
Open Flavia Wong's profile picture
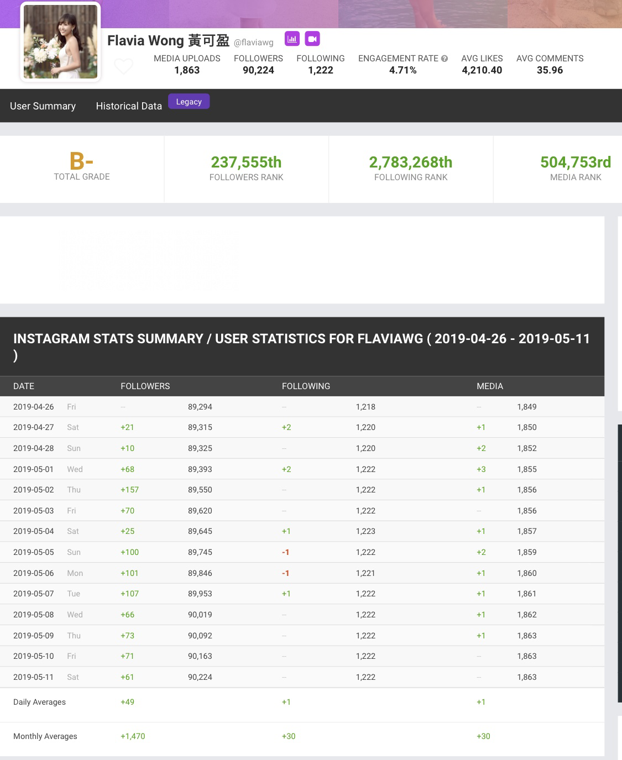point(60,42)
